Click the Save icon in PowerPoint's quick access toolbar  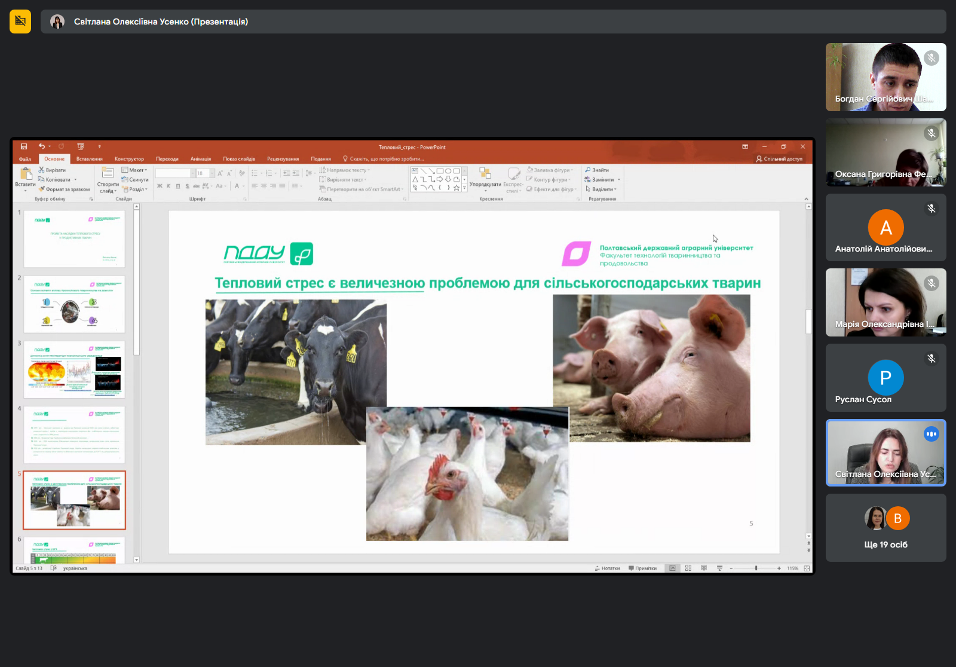tap(24, 146)
